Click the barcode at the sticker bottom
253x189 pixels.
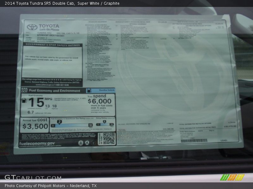pyautogui.click(x=194, y=140)
